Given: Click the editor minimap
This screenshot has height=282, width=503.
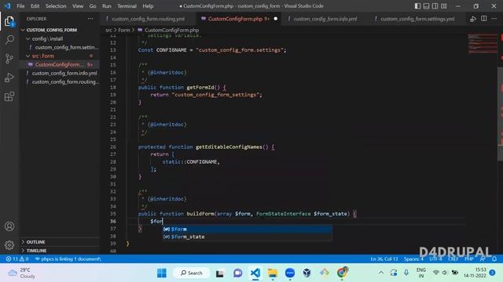Looking at the screenshot, I should 482,45.
